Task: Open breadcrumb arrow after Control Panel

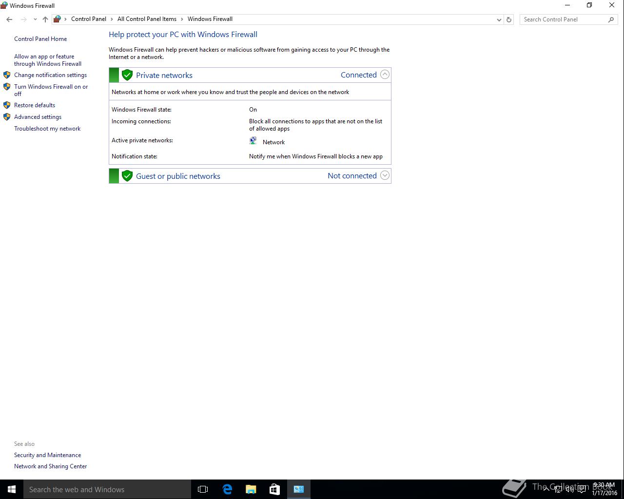Action: click(x=112, y=19)
